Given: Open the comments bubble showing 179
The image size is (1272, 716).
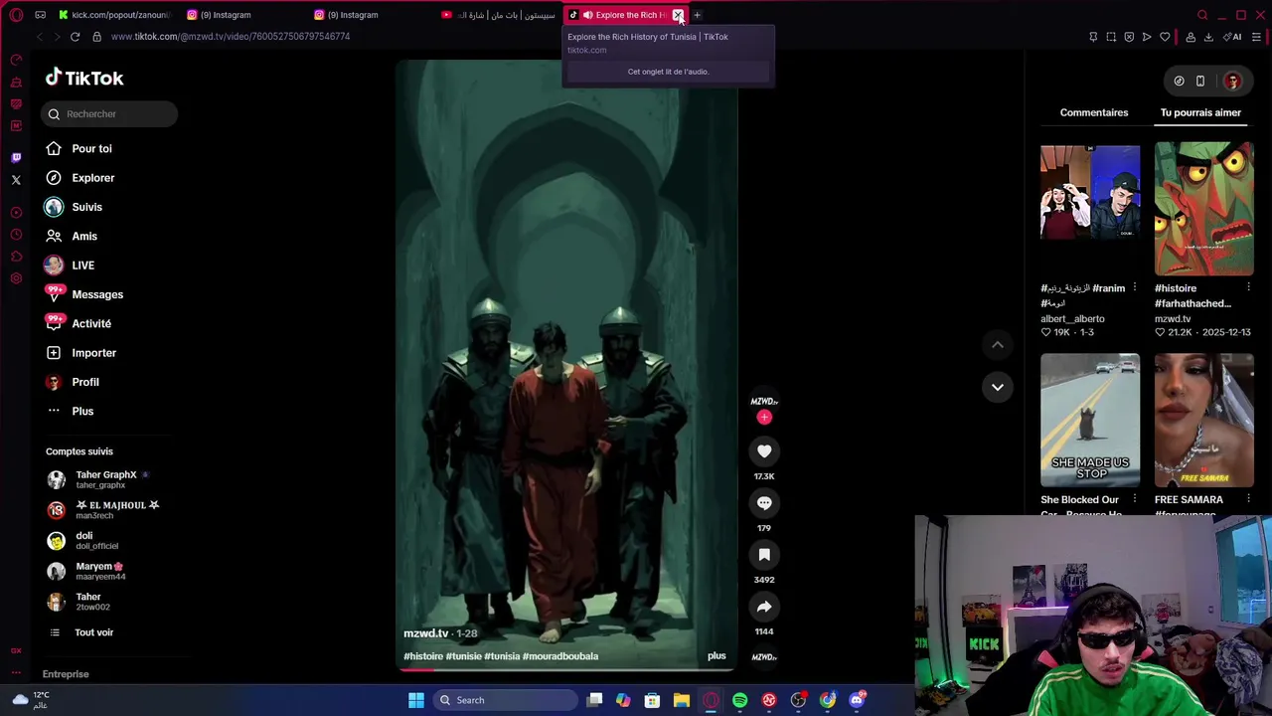Looking at the screenshot, I should coord(764,503).
